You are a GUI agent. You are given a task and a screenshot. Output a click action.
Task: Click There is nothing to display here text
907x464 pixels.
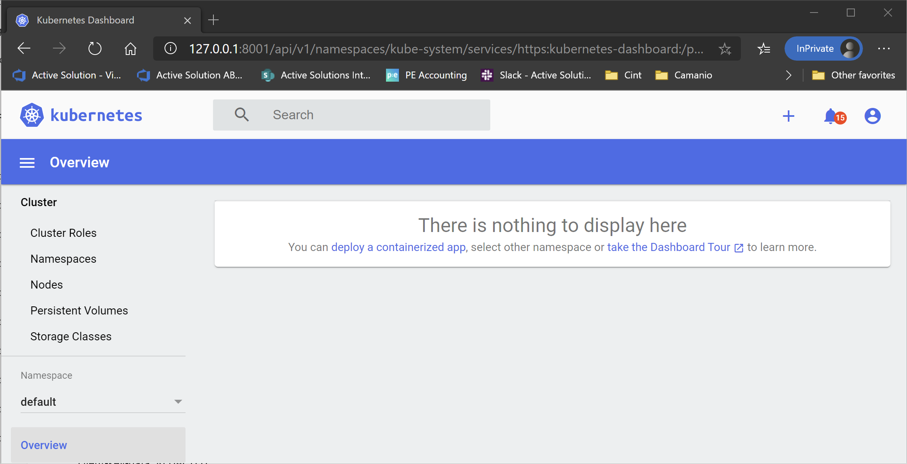coord(552,225)
